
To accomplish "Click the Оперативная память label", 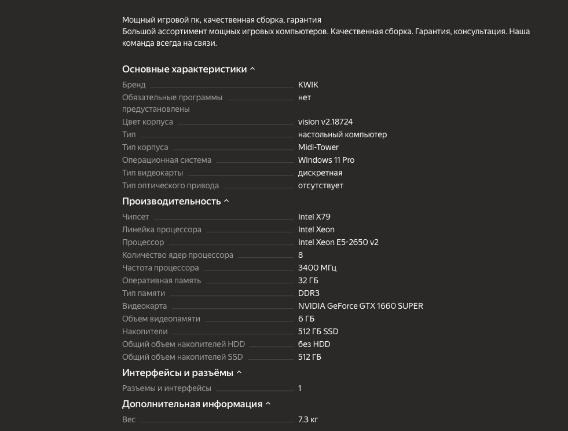I will coord(161,280).
